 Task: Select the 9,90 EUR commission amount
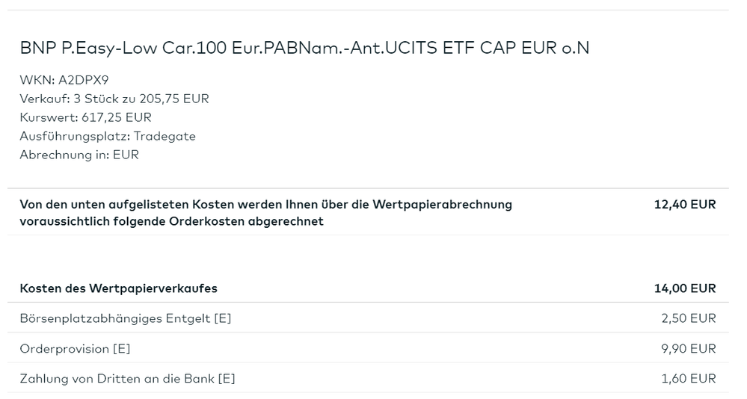[x=688, y=349]
